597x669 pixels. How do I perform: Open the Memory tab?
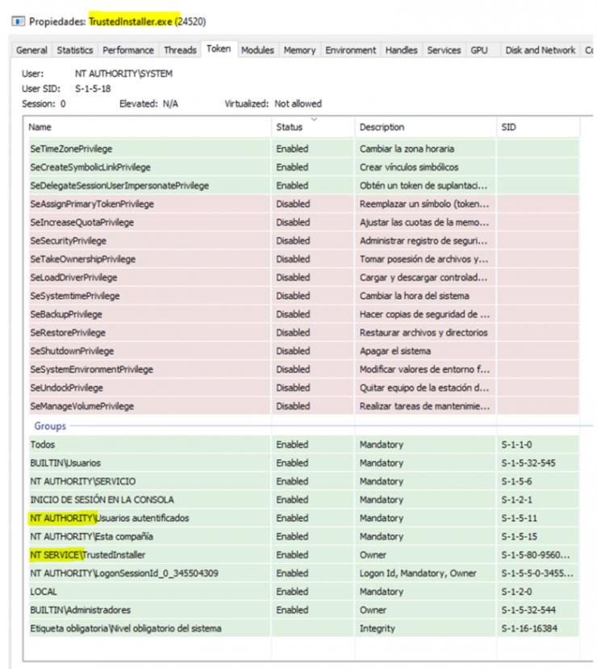click(299, 50)
